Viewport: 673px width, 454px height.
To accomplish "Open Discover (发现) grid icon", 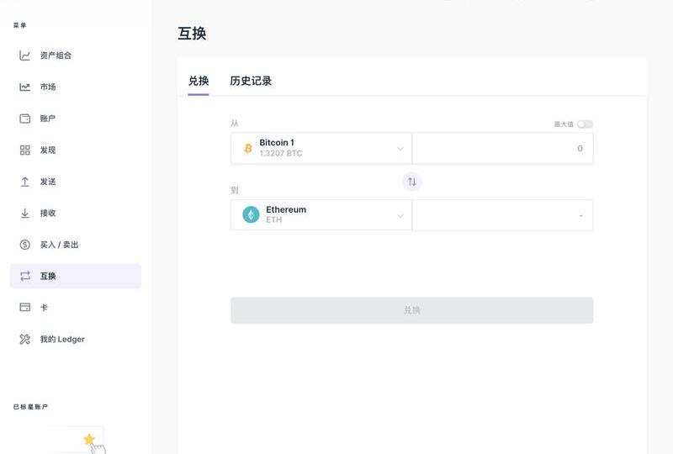I will [25, 150].
